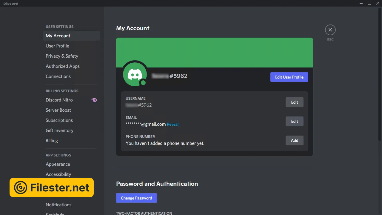The image size is (382, 215).
Task: Close settings with the ESC X icon
Action: tap(330, 30)
